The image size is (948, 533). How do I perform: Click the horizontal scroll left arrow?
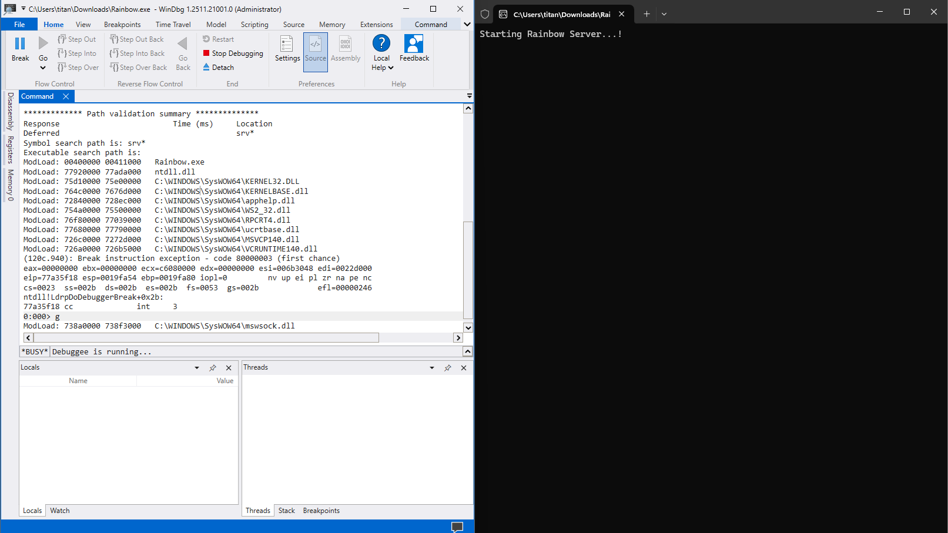pos(28,338)
